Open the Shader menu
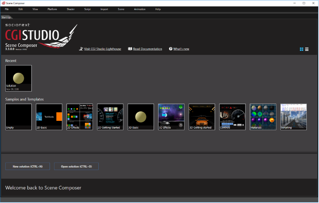 [71, 9]
